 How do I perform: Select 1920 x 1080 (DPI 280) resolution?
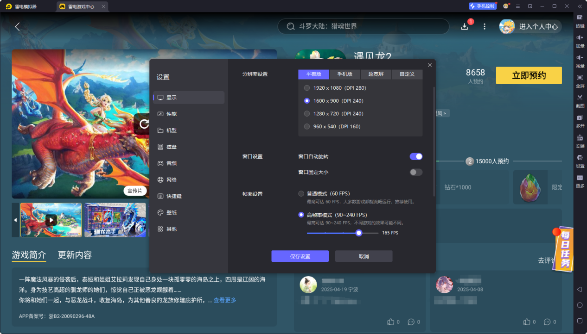coord(335,88)
